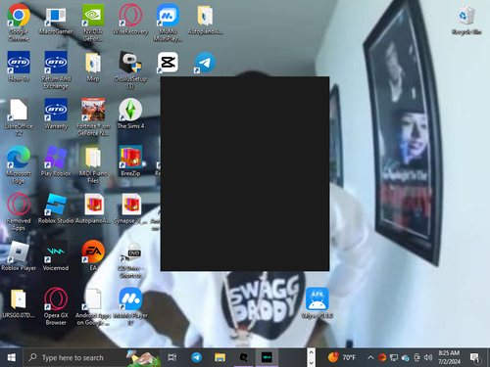Open the clock showing 8:25 AM
This screenshot has width=490, height=367.
[x=449, y=357]
